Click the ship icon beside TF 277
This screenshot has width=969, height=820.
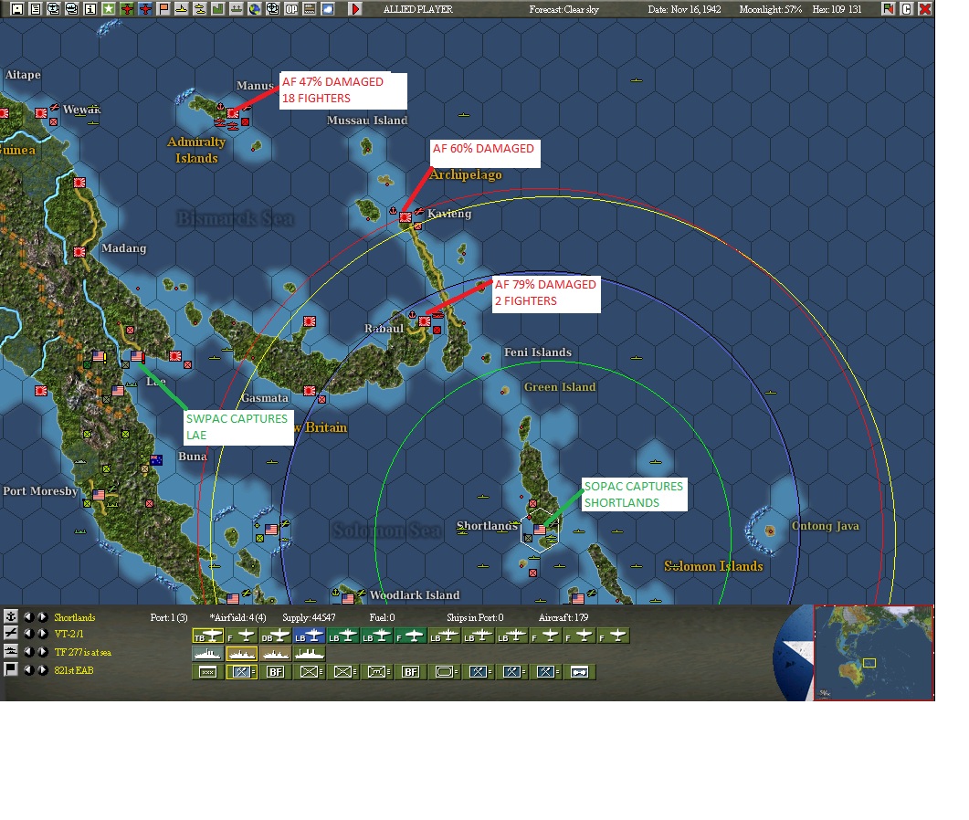click(x=11, y=651)
